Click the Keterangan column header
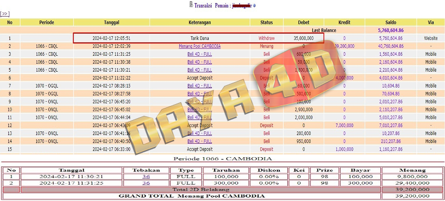 tap(199, 22)
